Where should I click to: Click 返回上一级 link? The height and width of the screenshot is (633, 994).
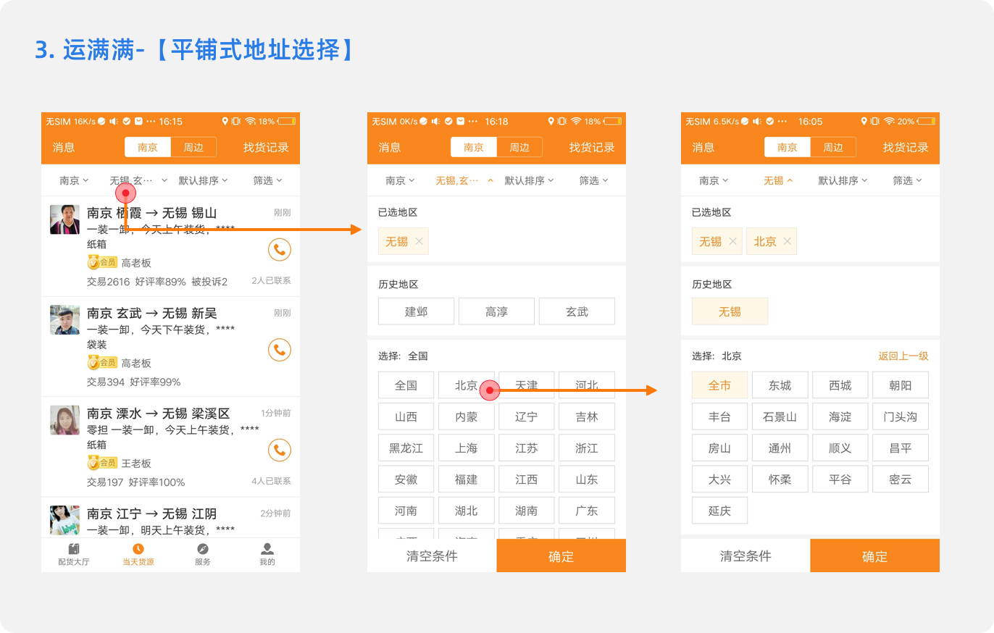coord(903,356)
